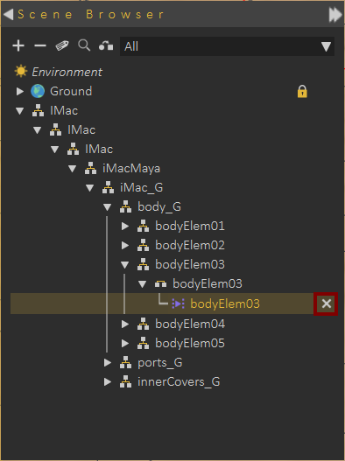Select the bodyElem05 item
Viewport: 345px width, 461px height.
(190, 344)
